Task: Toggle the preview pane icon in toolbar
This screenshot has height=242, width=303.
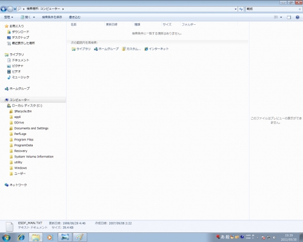Action: pos(289,17)
